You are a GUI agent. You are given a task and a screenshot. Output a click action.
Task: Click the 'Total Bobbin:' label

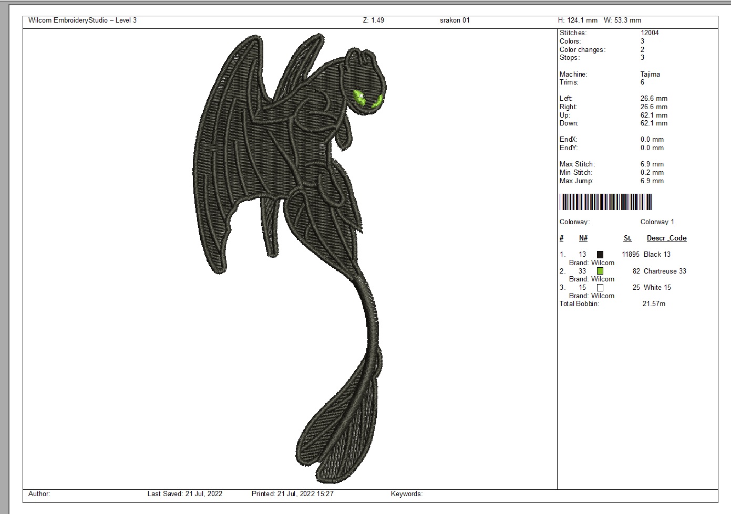tap(579, 303)
